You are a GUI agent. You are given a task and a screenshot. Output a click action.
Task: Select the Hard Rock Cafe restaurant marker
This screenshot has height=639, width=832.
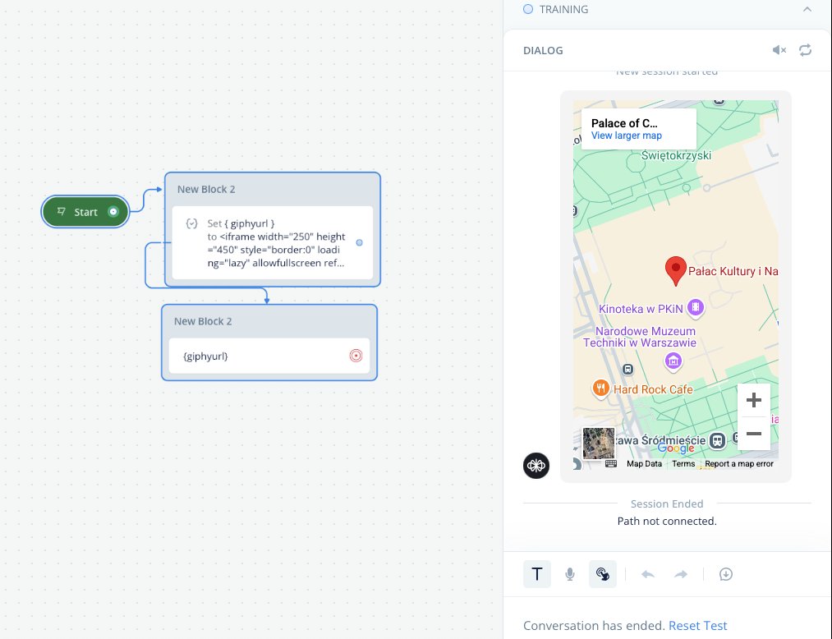tap(600, 388)
